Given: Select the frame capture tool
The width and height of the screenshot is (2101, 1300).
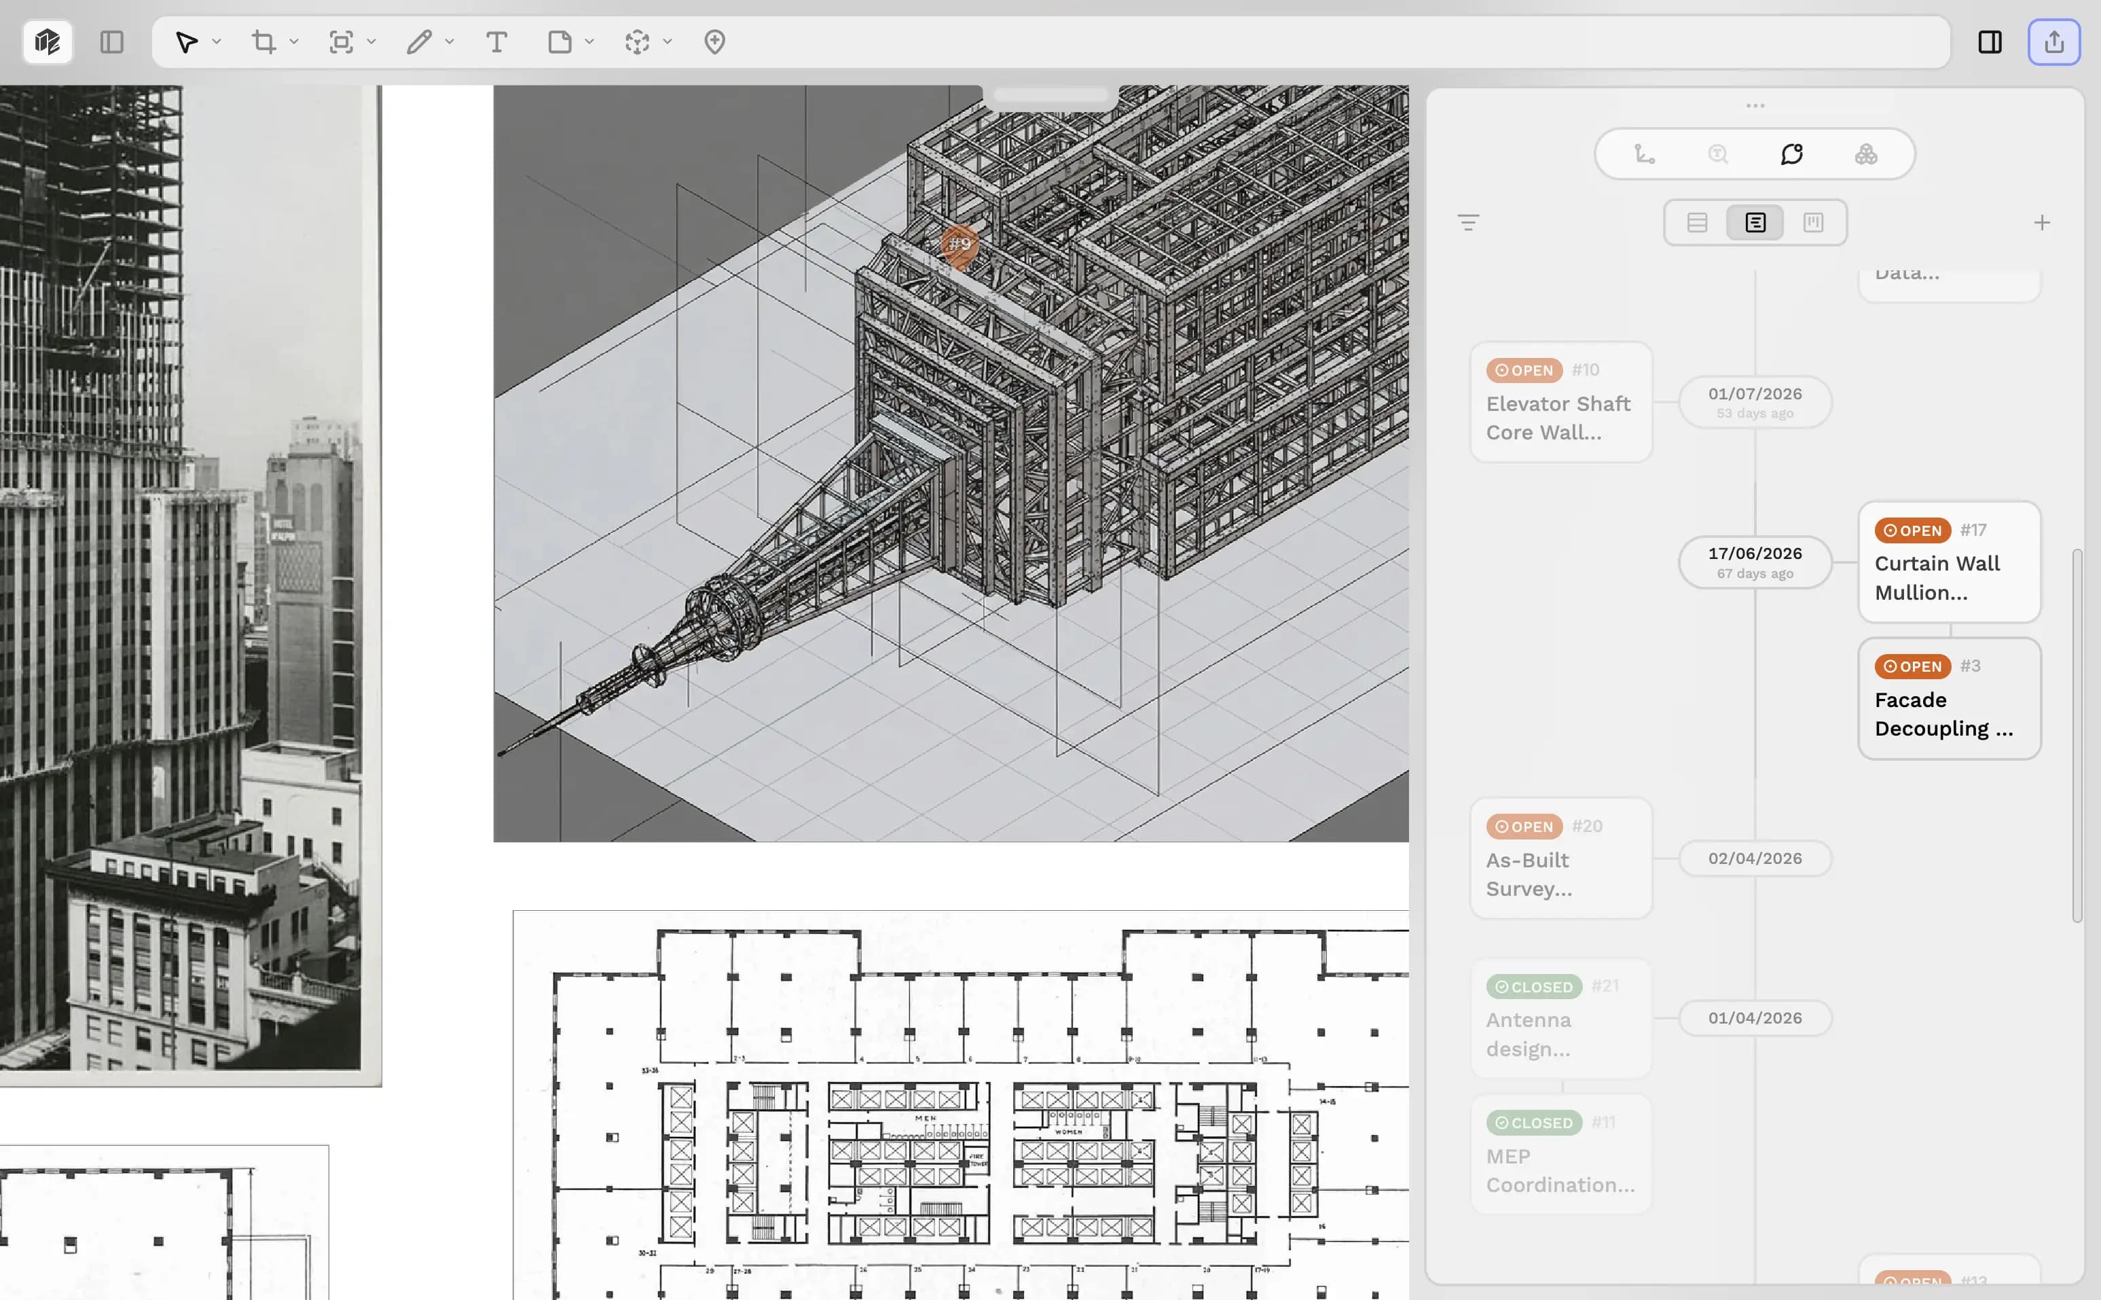Looking at the screenshot, I should [342, 42].
